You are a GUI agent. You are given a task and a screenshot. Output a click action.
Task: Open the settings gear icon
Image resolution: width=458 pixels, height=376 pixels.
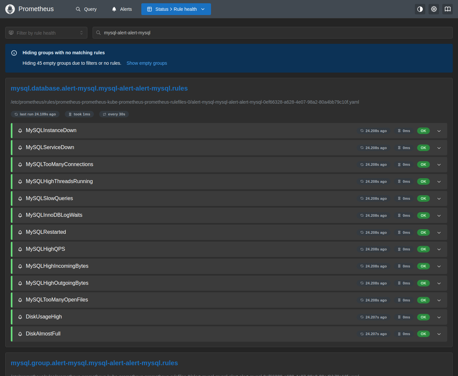point(434,9)
